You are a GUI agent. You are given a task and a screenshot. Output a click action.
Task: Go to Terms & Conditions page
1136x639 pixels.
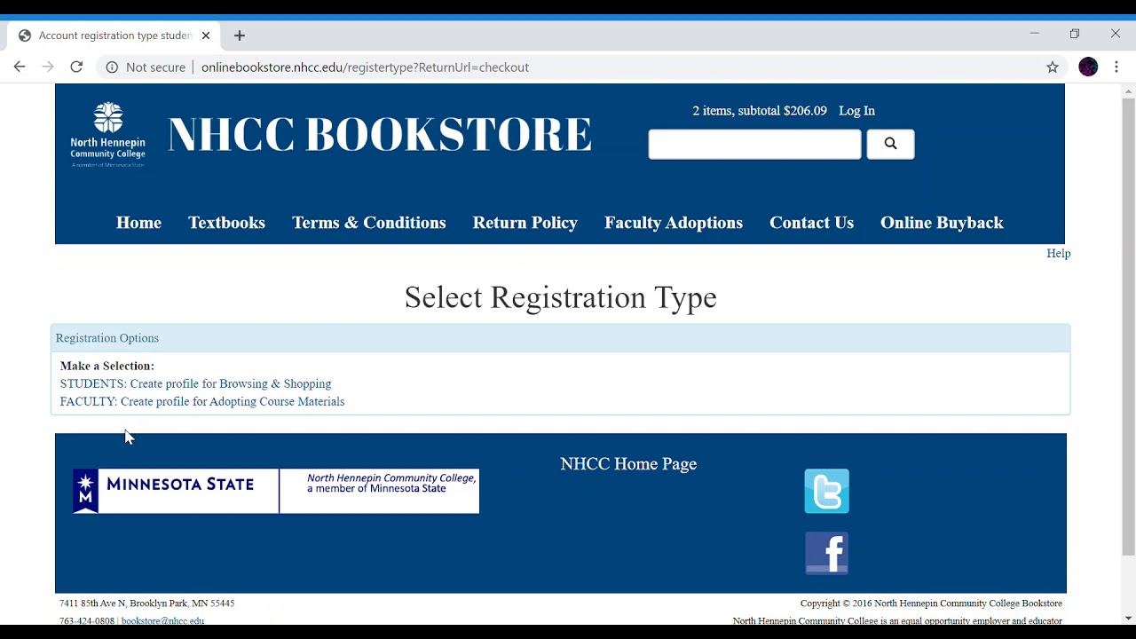coord(369,223)
